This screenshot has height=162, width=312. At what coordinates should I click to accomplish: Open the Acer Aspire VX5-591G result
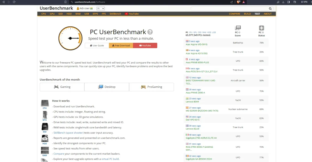pyautogui.click(x=197, y=44)
